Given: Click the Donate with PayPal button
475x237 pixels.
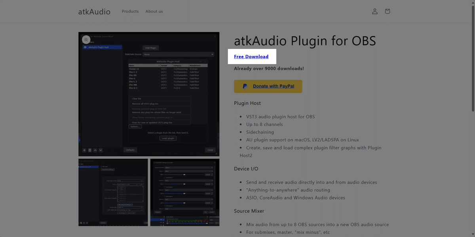Looking at the screenshot, I should 268,86.
